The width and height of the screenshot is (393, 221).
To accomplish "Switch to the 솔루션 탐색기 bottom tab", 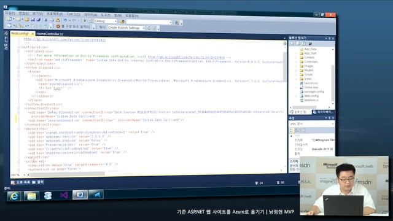I will [x=300, y=112].
